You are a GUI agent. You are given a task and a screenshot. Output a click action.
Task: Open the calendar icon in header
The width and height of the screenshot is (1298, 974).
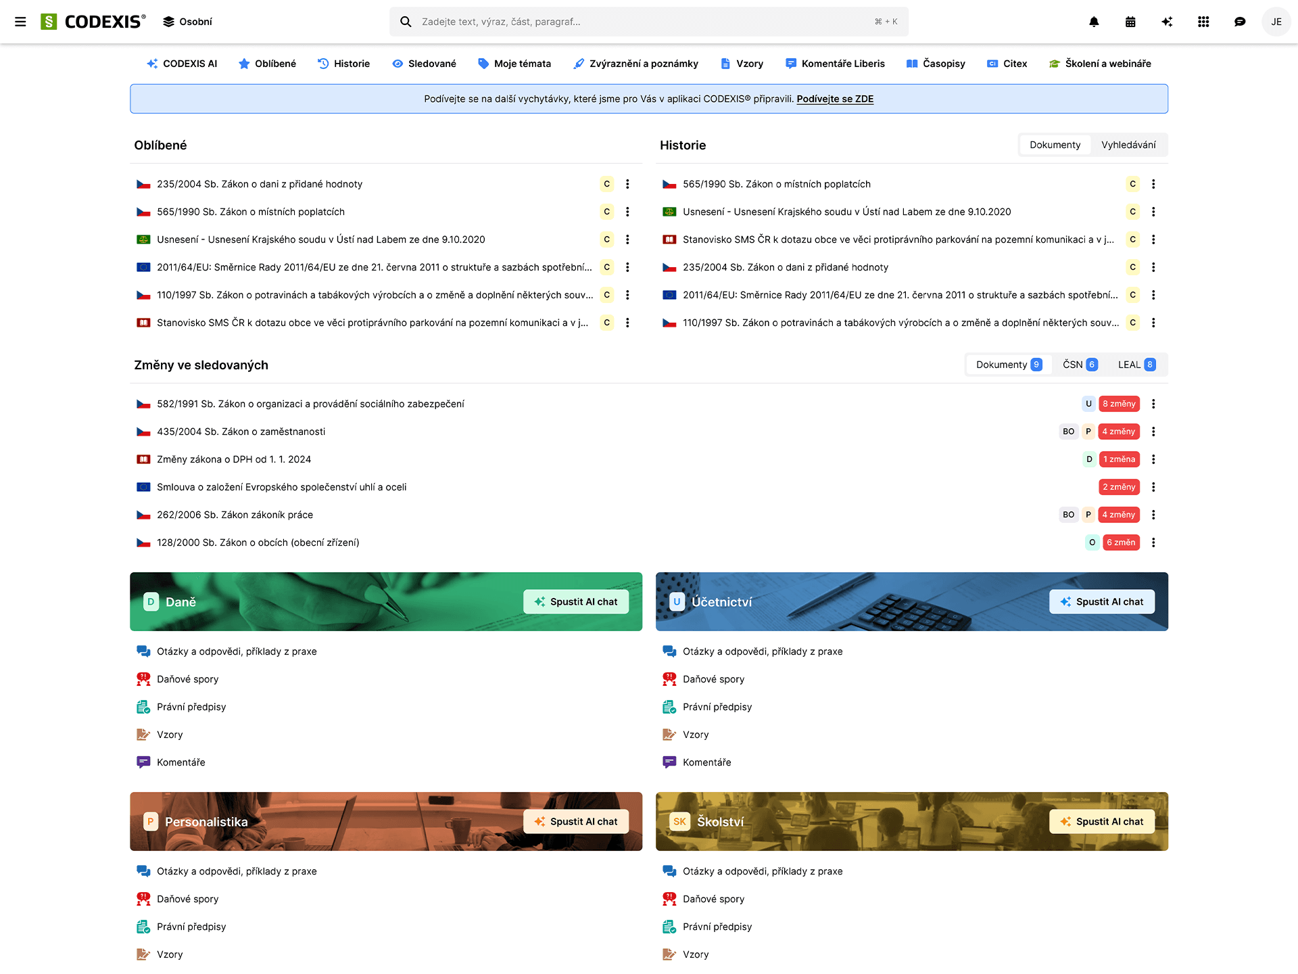pos(1130,22)
